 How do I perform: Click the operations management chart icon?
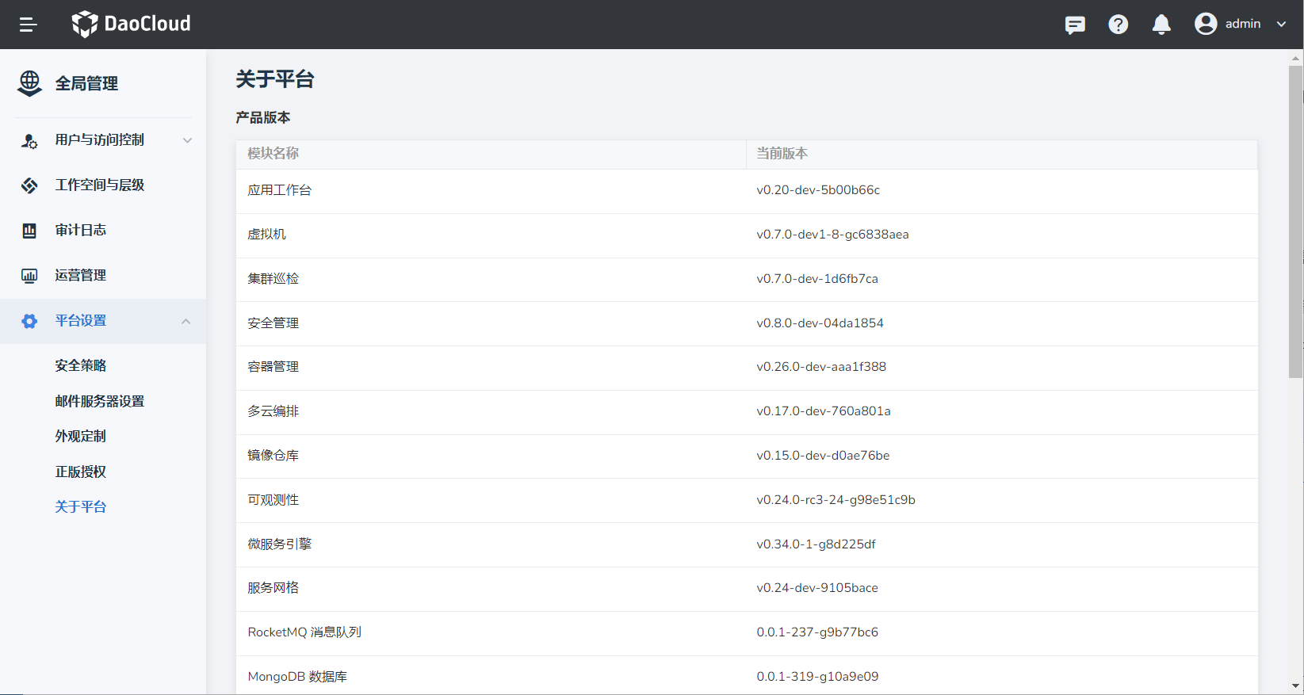pyautogui.click(x=29, y=276)
